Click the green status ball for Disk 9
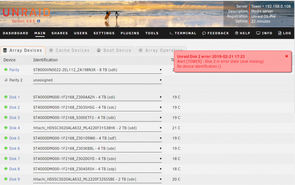This screenshot has width=295, height=185. coord(6,179)
